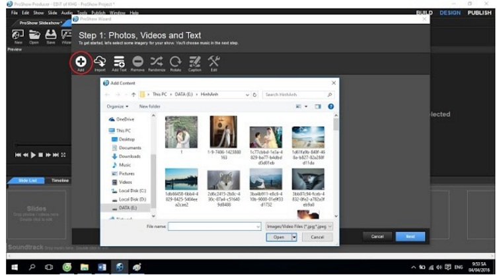Viewport: 499px width, 278px height.
Task: Click the dialog Help question mark icon
Action: pos(330,106)
